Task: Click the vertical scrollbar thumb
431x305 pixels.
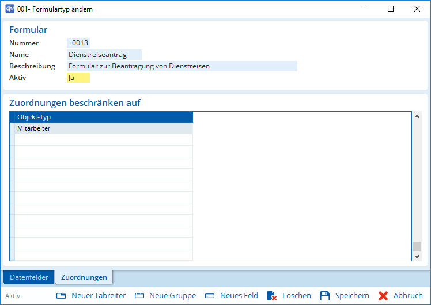Action: 417,246
